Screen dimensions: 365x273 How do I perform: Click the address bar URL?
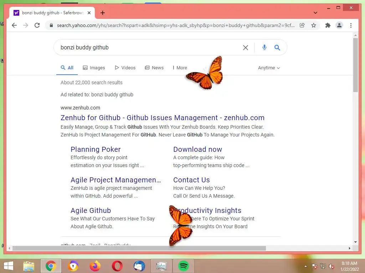[176, 25]
